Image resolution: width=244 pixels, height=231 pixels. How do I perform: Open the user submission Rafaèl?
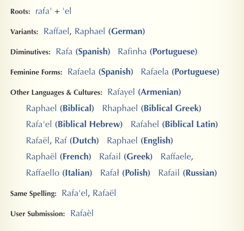pyautogui.click(x=82, y=213)
